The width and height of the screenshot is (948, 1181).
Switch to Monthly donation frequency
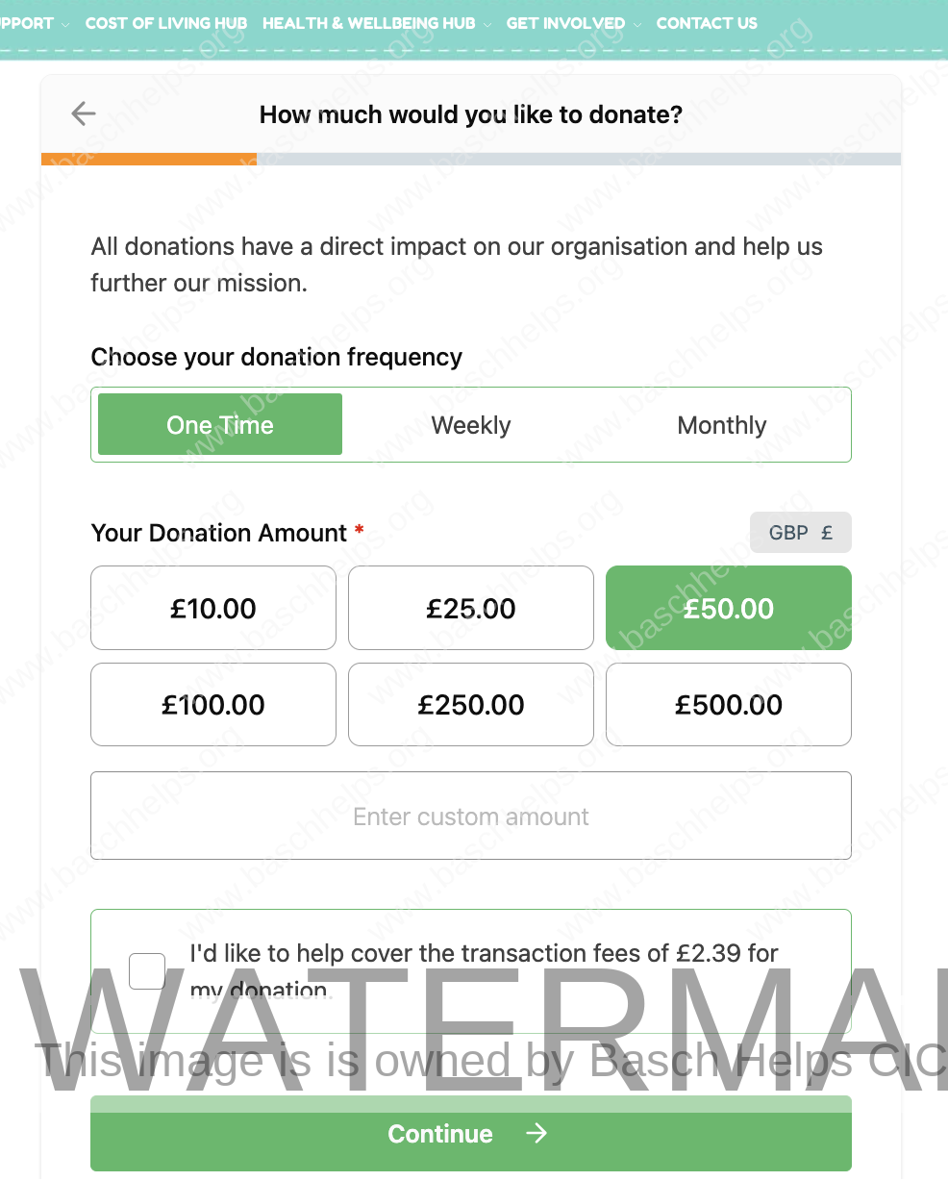tap(722, 425)
